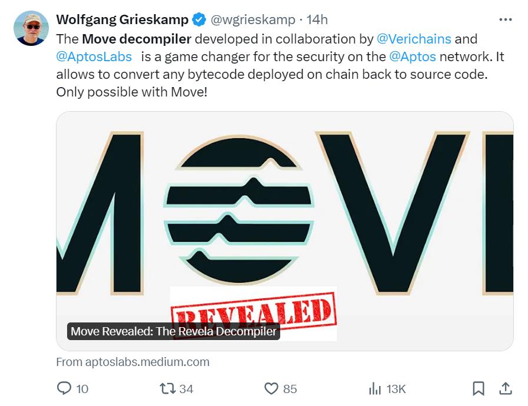528x406 pixels.
Task: Click the 34 reposts count
Action: [186, 389]
